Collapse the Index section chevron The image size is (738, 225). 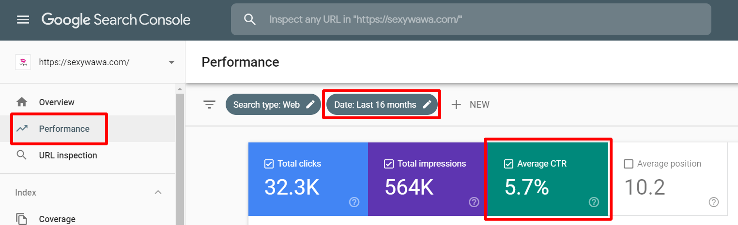[x=158, y=192]
